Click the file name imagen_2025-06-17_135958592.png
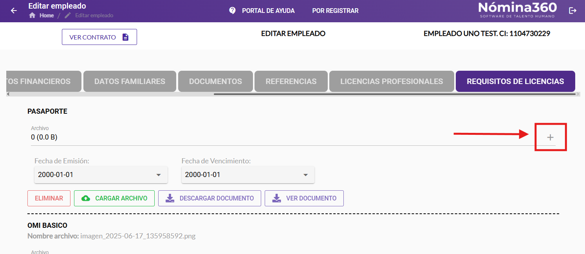 (138, 236)
